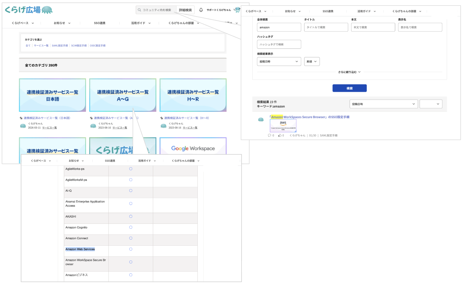
Task: Open the 投稿日時 sort dropdown in search form
Action: coord(279,61)
